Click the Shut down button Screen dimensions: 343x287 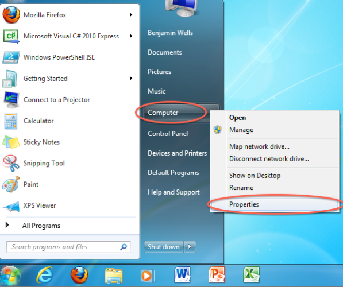point(164,247)
